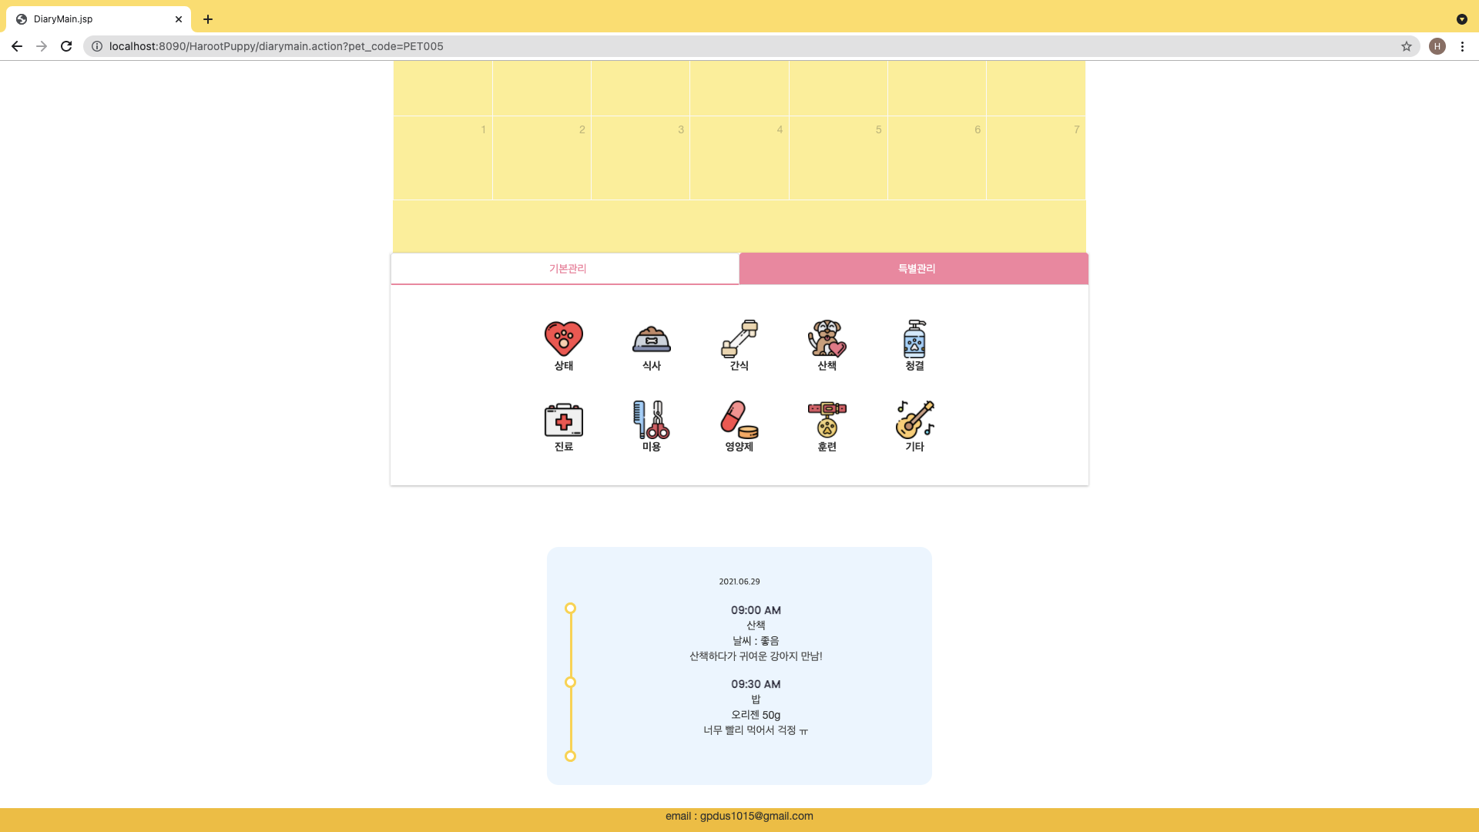Select the 간식 bone treat icon
The image size is (1479, 832).
(739, 339)
